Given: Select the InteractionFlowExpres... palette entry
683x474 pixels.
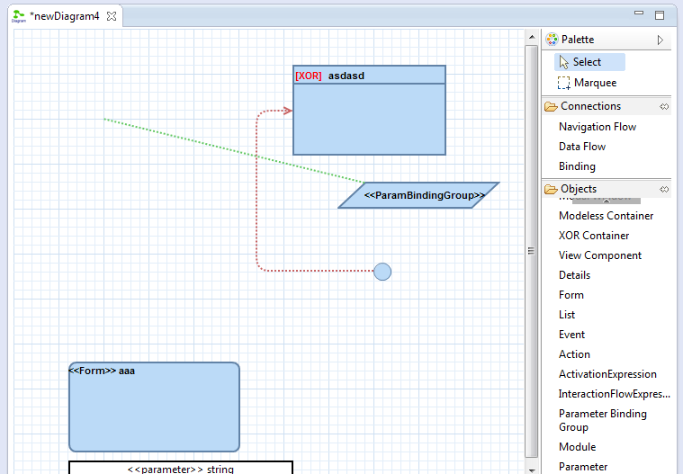Looking at the screenshot, I should click(x=615, y=394).
